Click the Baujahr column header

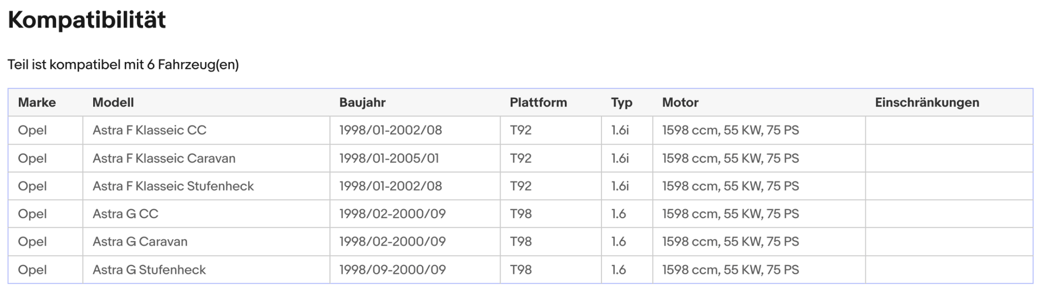point(362,103)
